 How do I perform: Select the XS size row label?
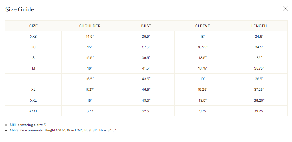[x=33, y=47]
